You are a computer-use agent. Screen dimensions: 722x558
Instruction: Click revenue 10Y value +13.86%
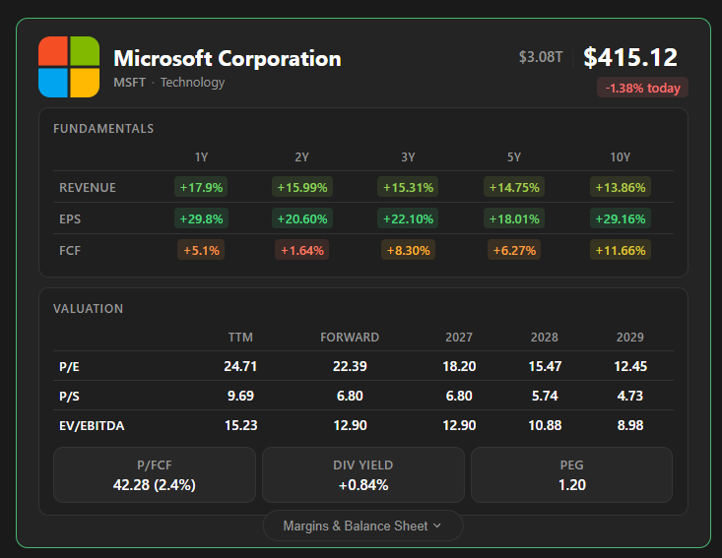click(621, 187)
